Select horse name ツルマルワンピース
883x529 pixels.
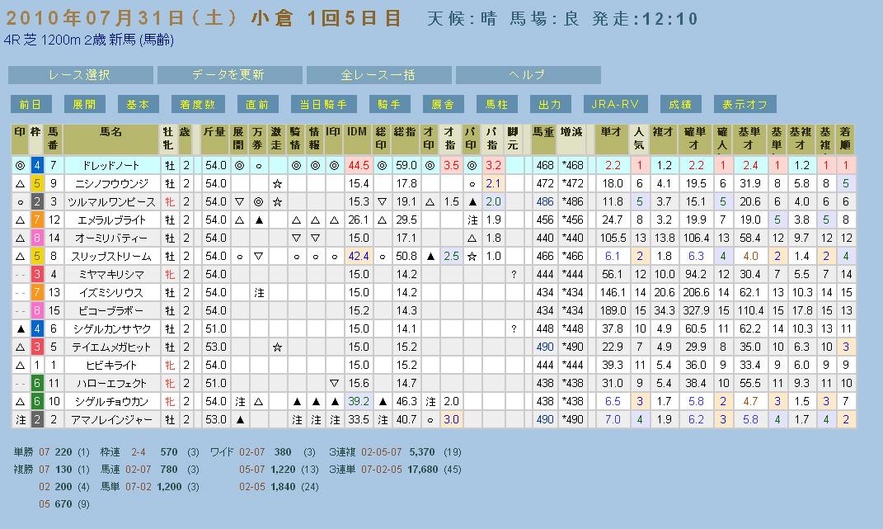[111, 201]
